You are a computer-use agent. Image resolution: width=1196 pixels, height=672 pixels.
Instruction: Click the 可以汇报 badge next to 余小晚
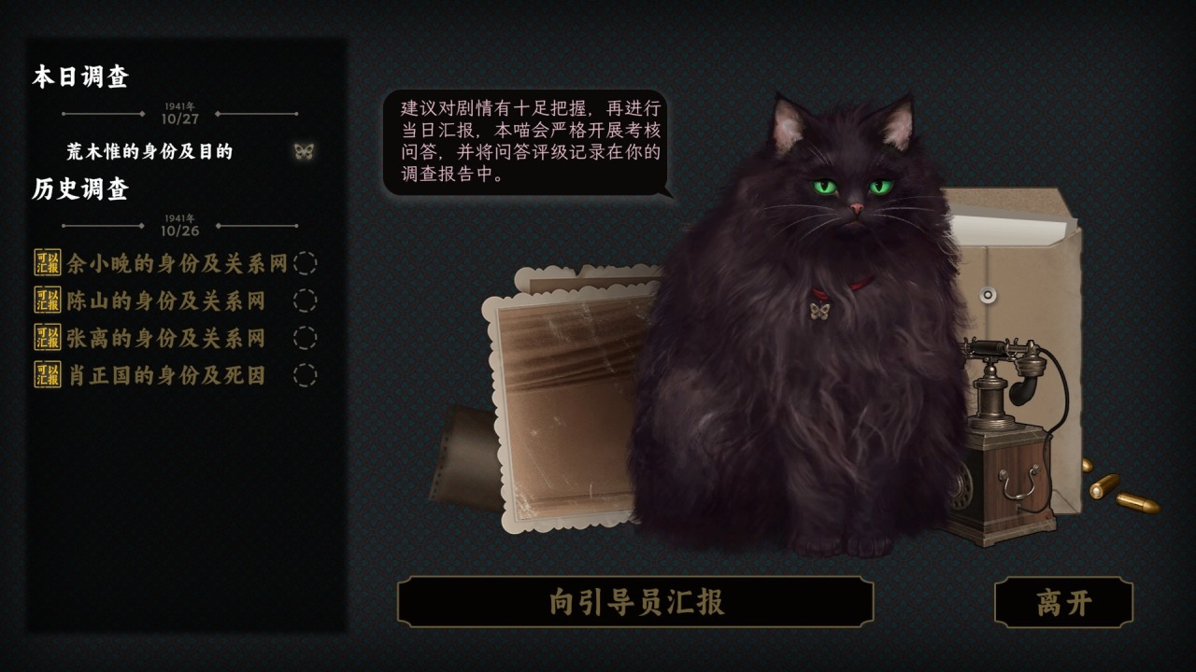pos(48,263)
